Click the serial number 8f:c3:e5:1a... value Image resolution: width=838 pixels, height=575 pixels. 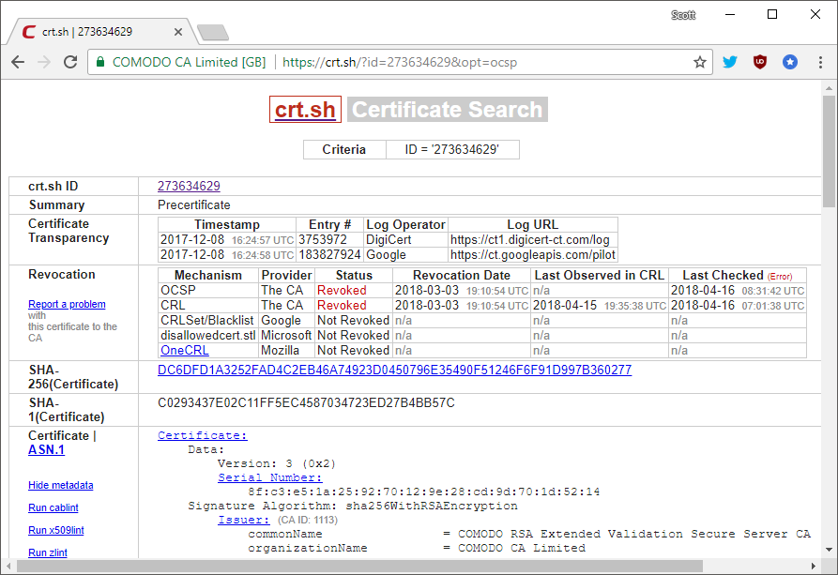click(x=423, y=492)
